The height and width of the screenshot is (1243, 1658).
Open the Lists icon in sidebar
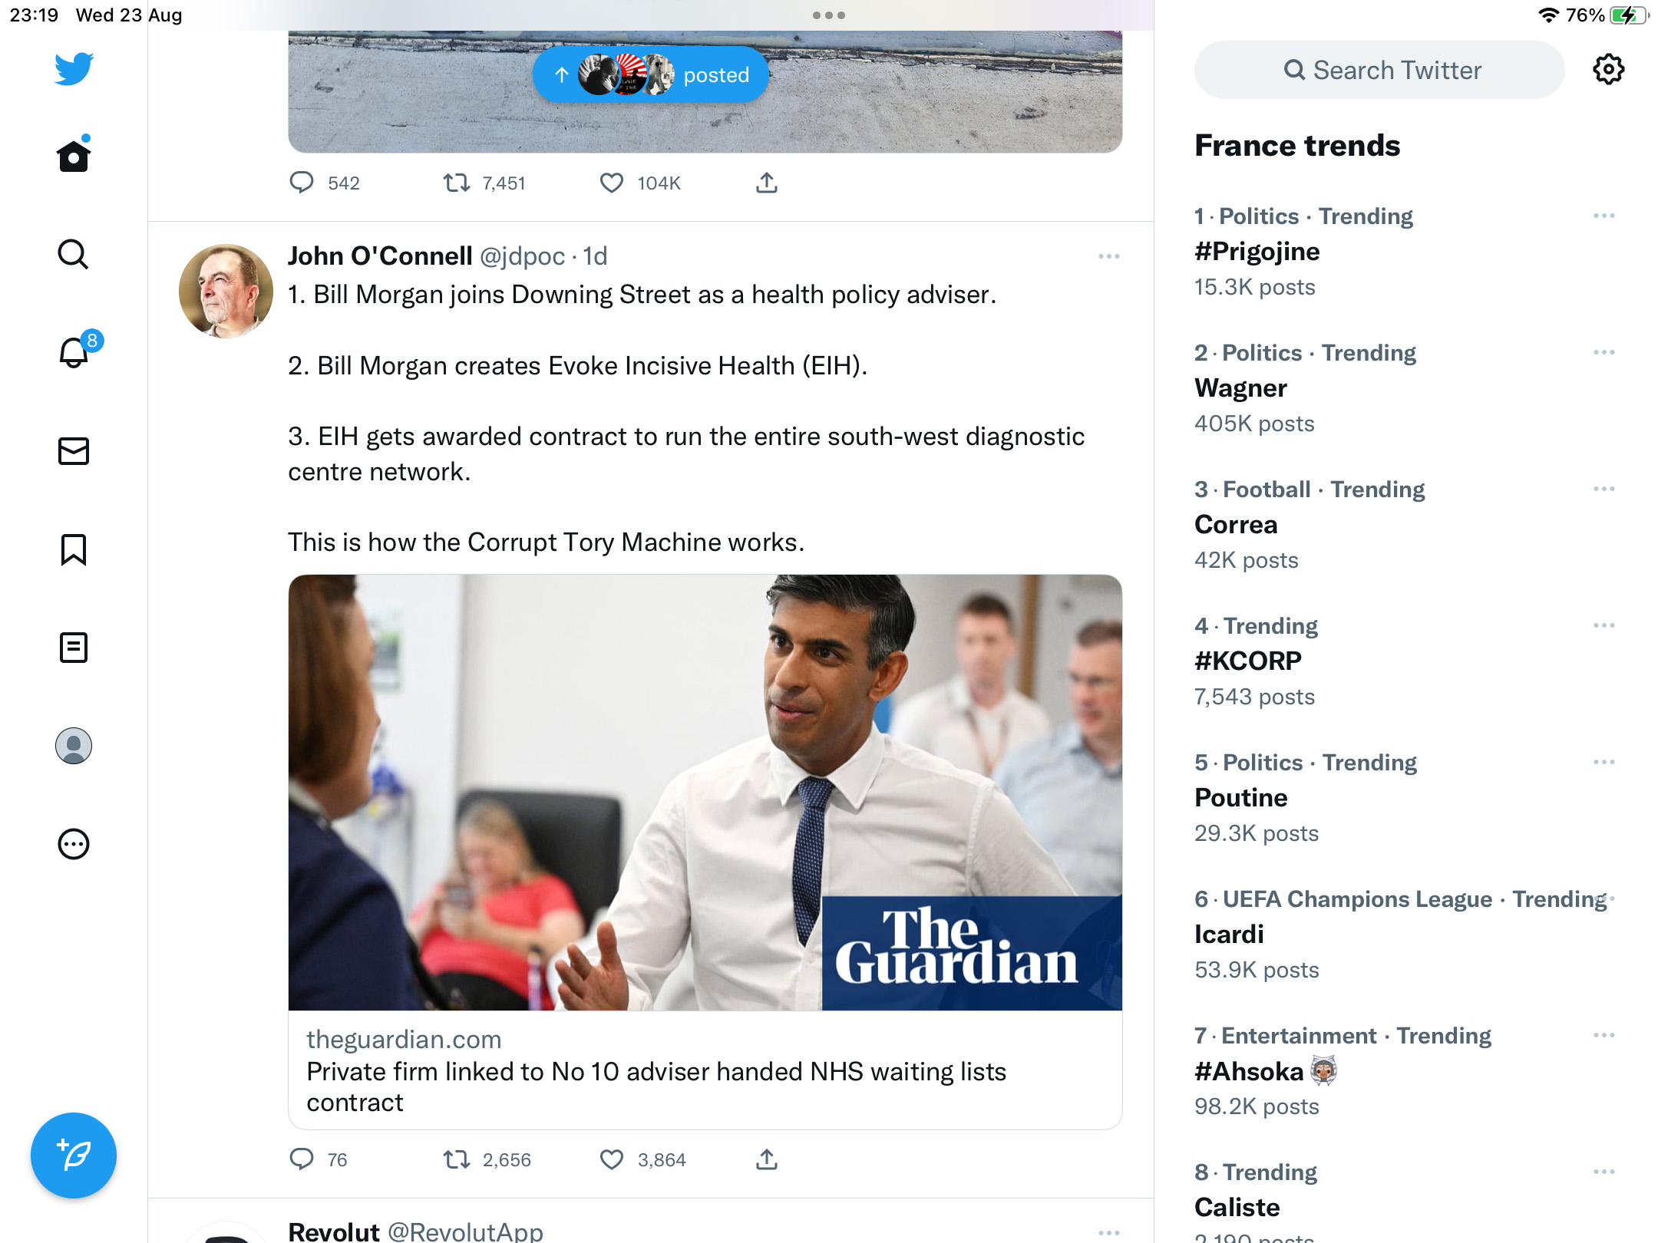(x=74, y=648)
